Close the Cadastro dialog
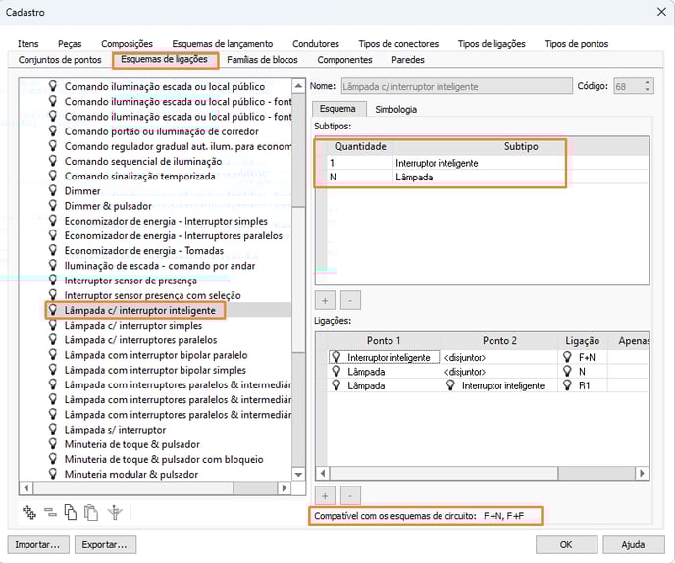 coord(661,12)
